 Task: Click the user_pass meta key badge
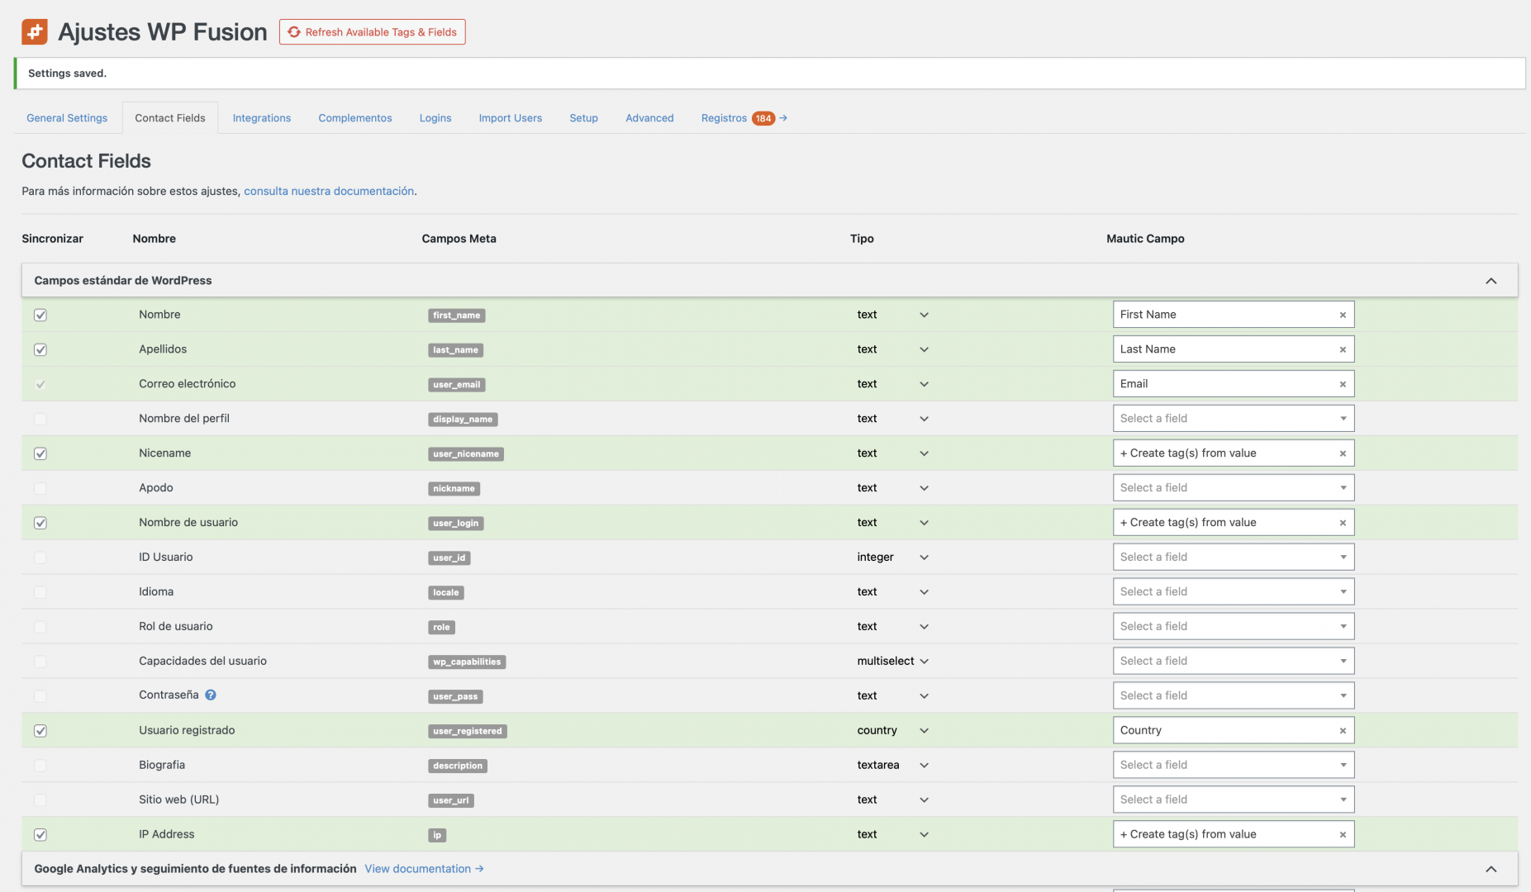(455, 697)
